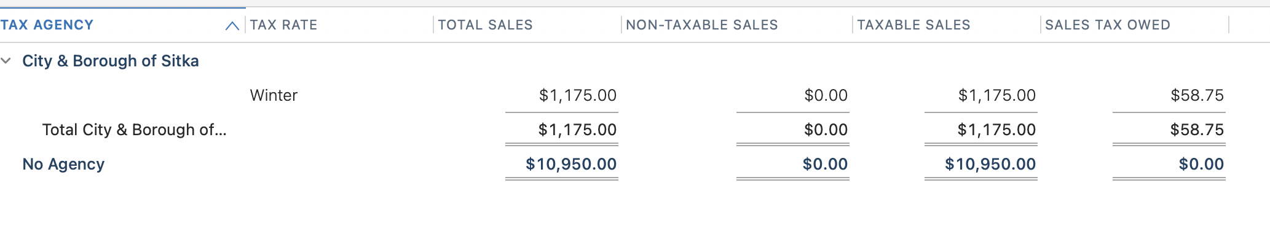Select the Total City & Borough of… row label
The width and height of the screenshot is (1270, 247).
(x=134, y=130)
